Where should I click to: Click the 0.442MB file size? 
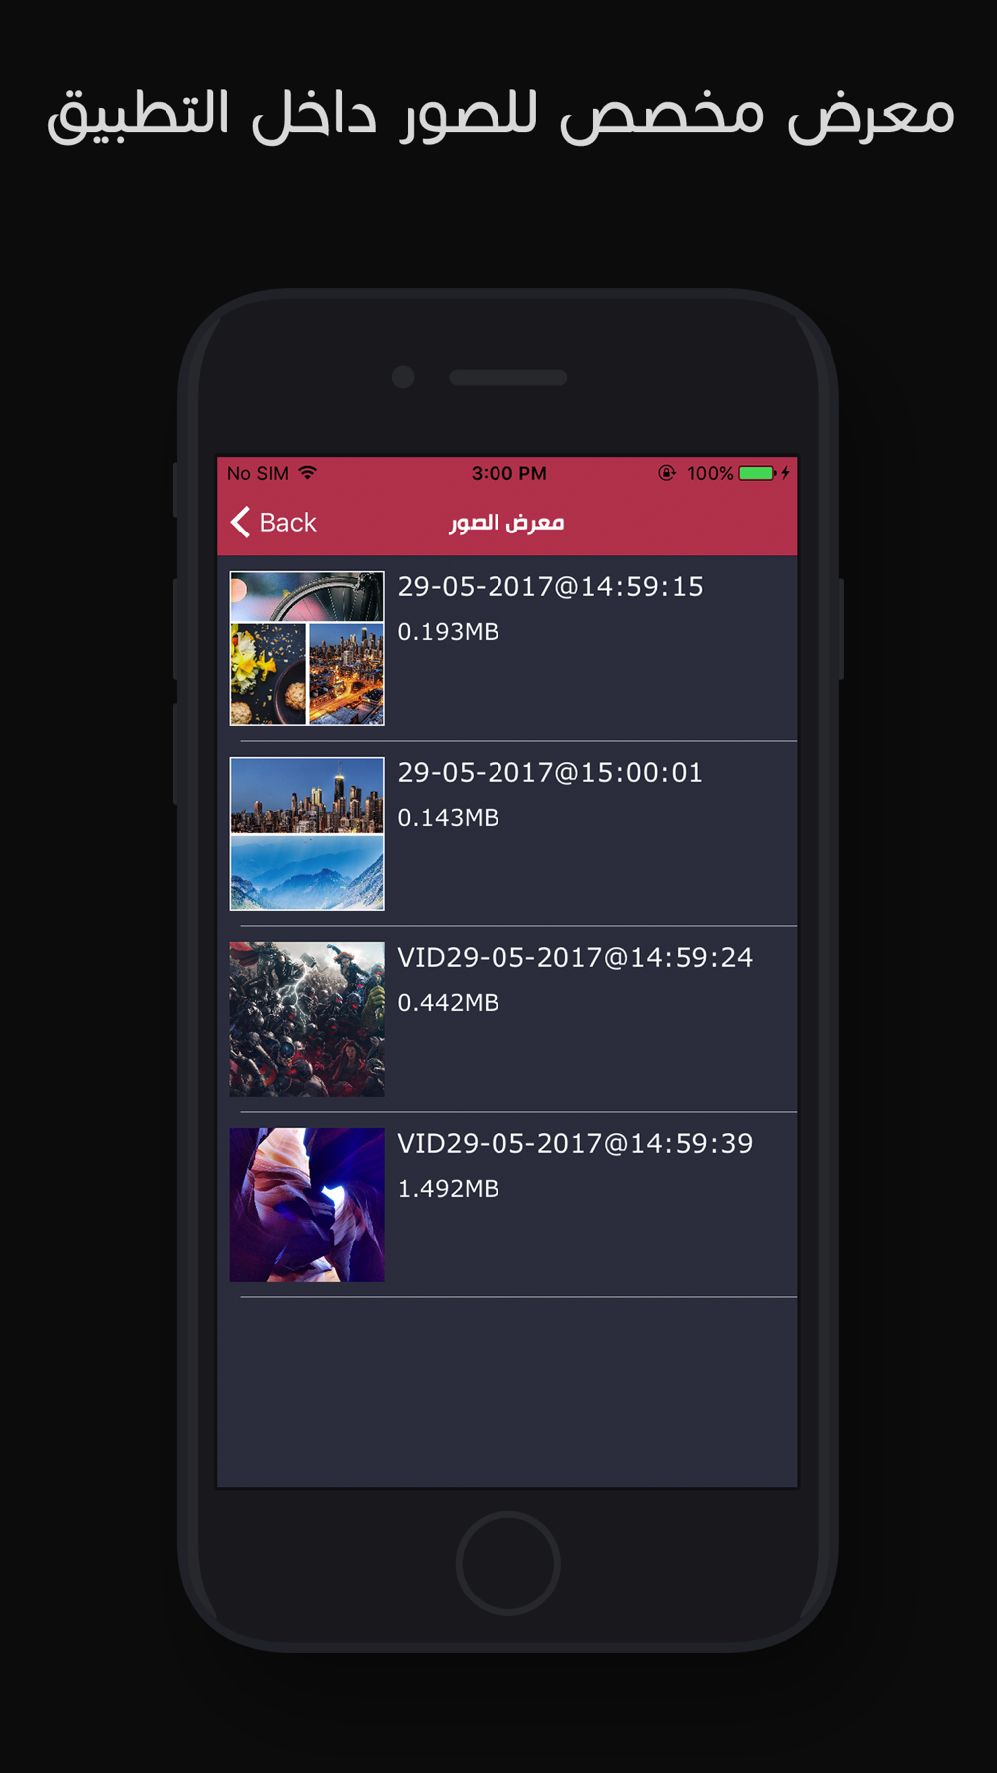[x=448, y=1002]
